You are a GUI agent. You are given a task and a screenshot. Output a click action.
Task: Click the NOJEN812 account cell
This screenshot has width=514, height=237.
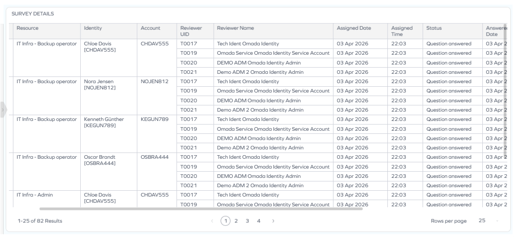156,96
